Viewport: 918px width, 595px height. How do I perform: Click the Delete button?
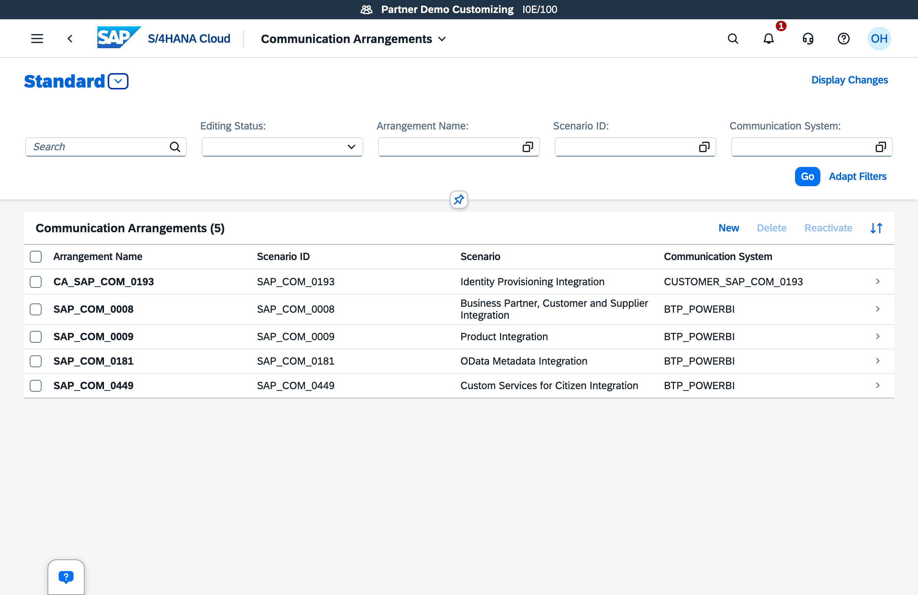point(771,228)
